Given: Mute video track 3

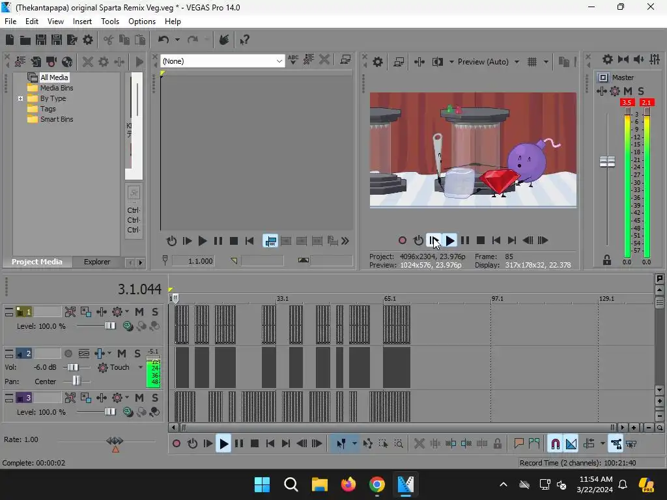Looking at the screenshot, I should (139, 398).
